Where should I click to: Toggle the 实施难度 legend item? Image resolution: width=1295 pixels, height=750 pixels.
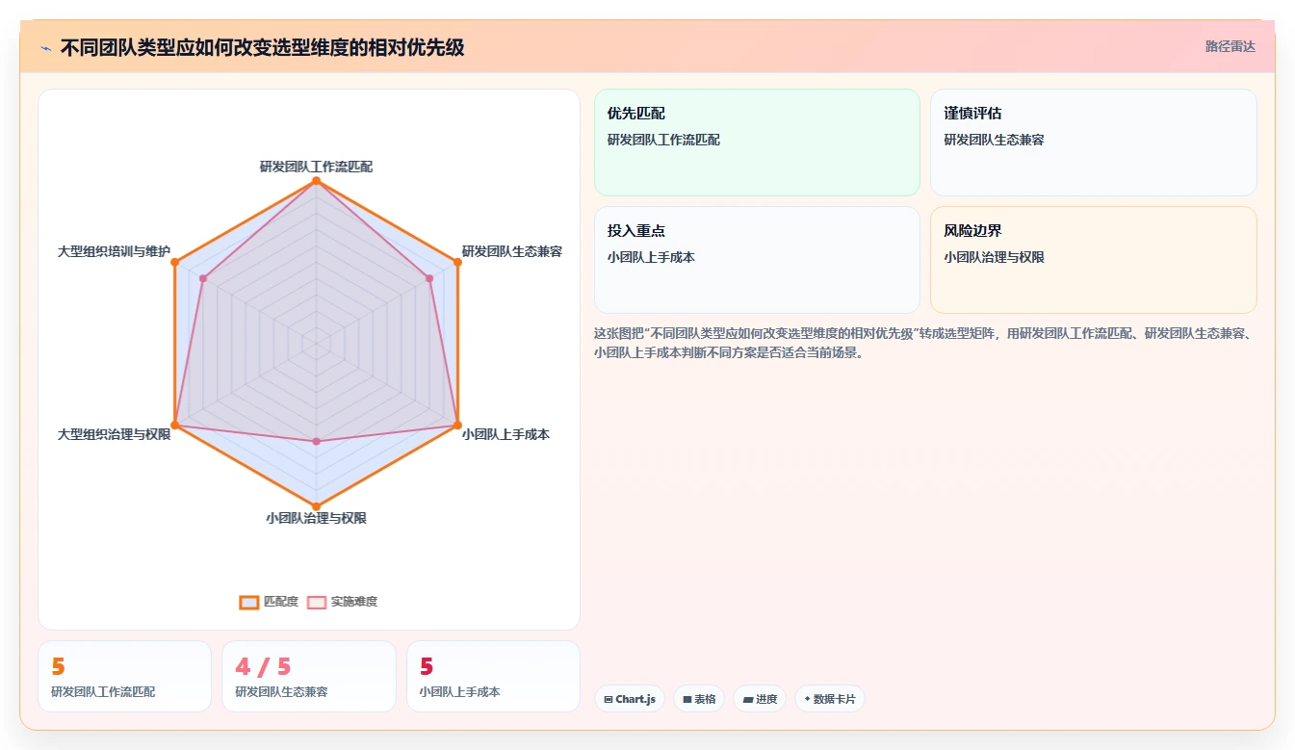342,602
